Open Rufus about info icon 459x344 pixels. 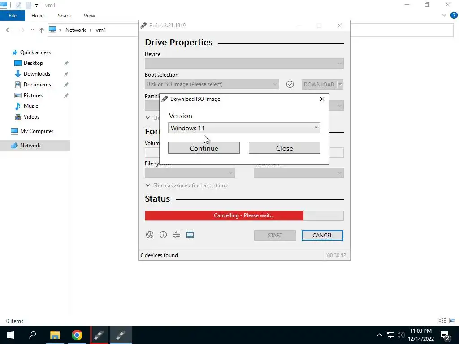pyautogui.click(x=163, y=235)
